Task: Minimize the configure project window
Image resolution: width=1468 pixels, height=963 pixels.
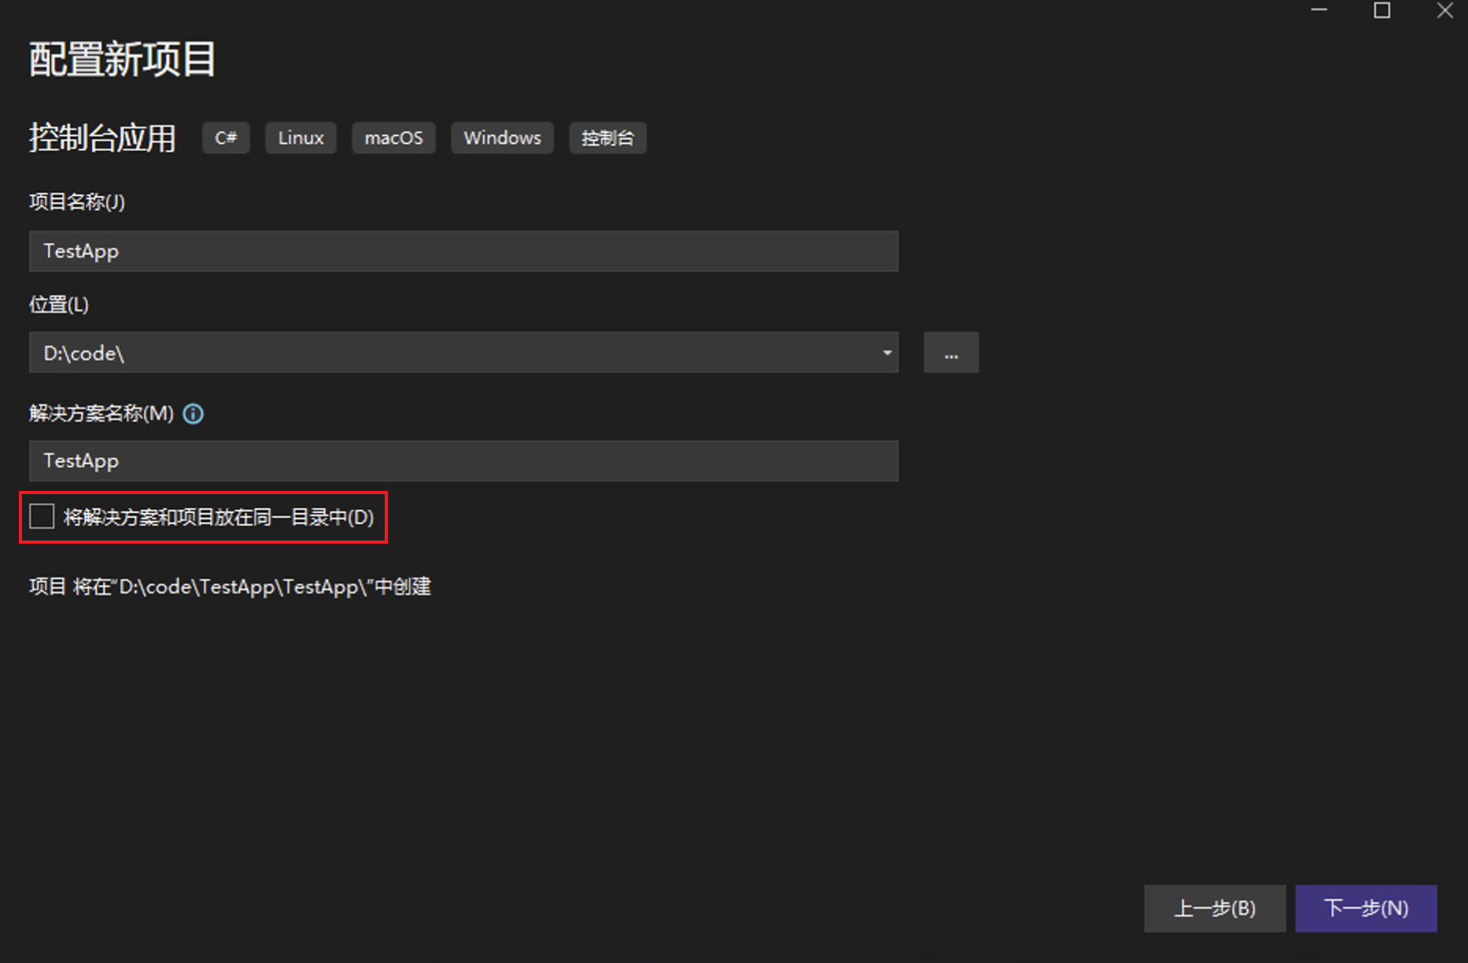Action: click(x=1319, y=11)
